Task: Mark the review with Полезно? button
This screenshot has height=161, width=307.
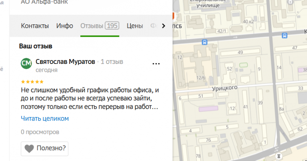Action: click(x=45, y=149)
